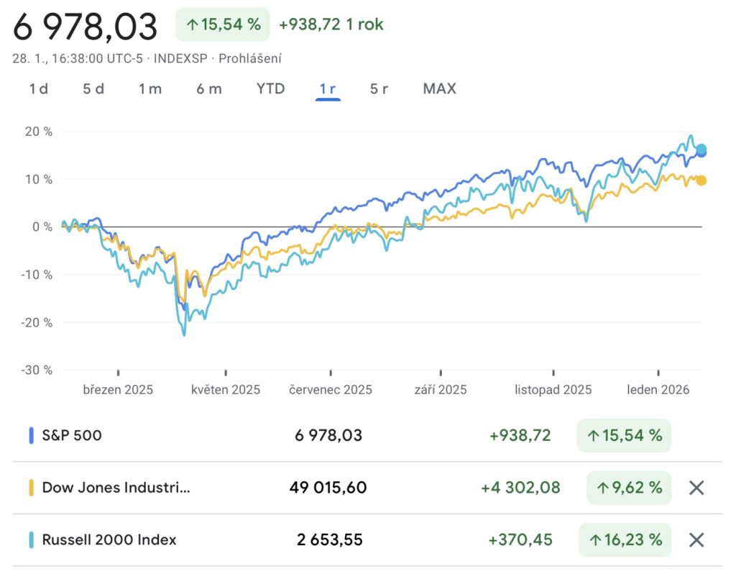Click the Russell 2000 light-blue color marker
Viewport: 736px width, 574px height.
(32, 539)
